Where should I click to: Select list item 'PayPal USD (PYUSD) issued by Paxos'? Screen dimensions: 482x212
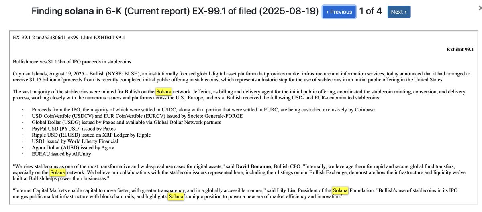click(x=74, y=129)
